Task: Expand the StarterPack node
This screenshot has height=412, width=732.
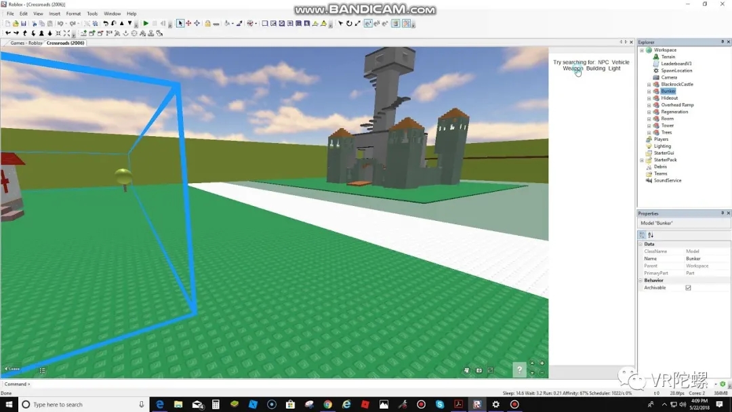Action: [642, 160]
